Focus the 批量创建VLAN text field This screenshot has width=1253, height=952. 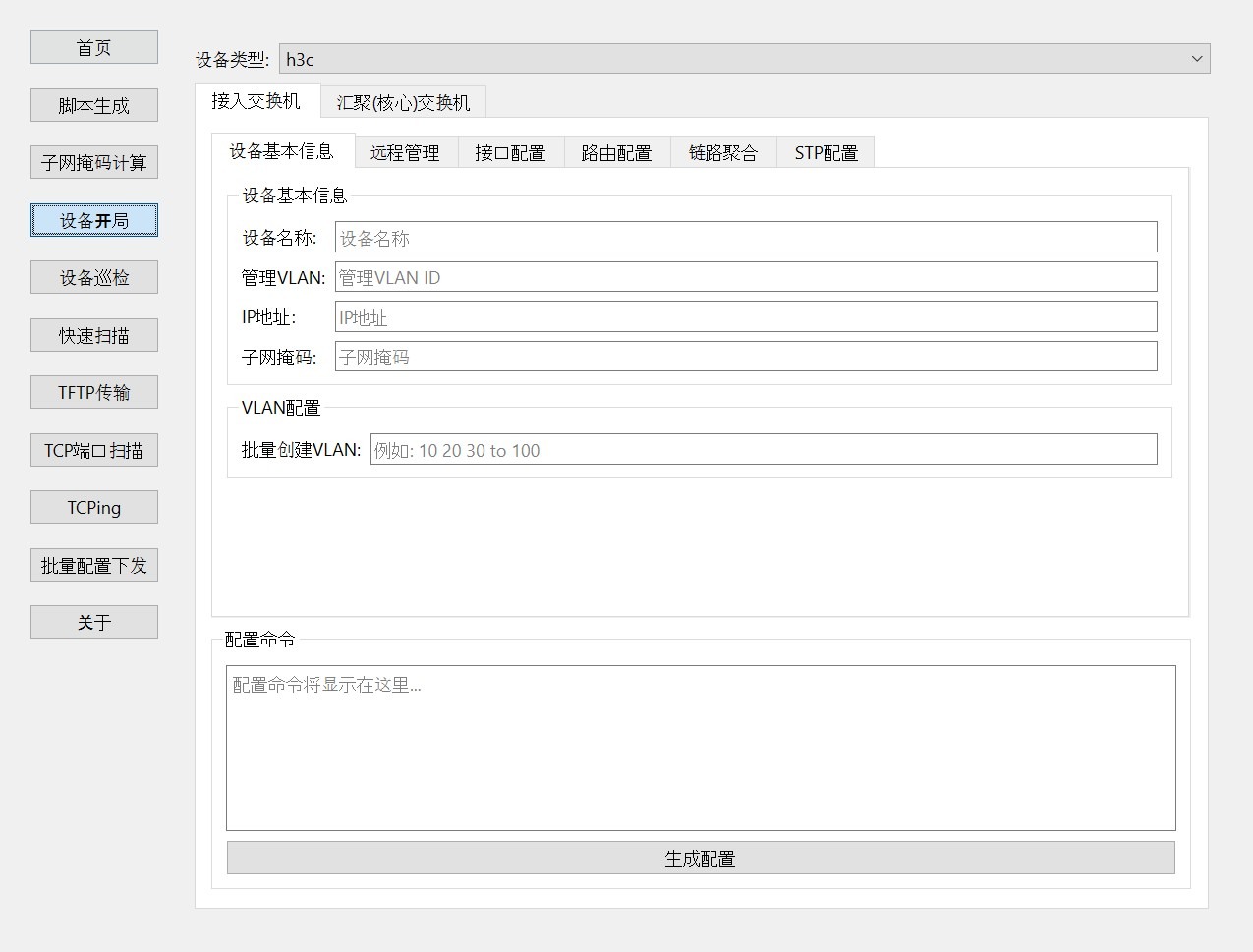pyautogui.click(x=763, y=450)
